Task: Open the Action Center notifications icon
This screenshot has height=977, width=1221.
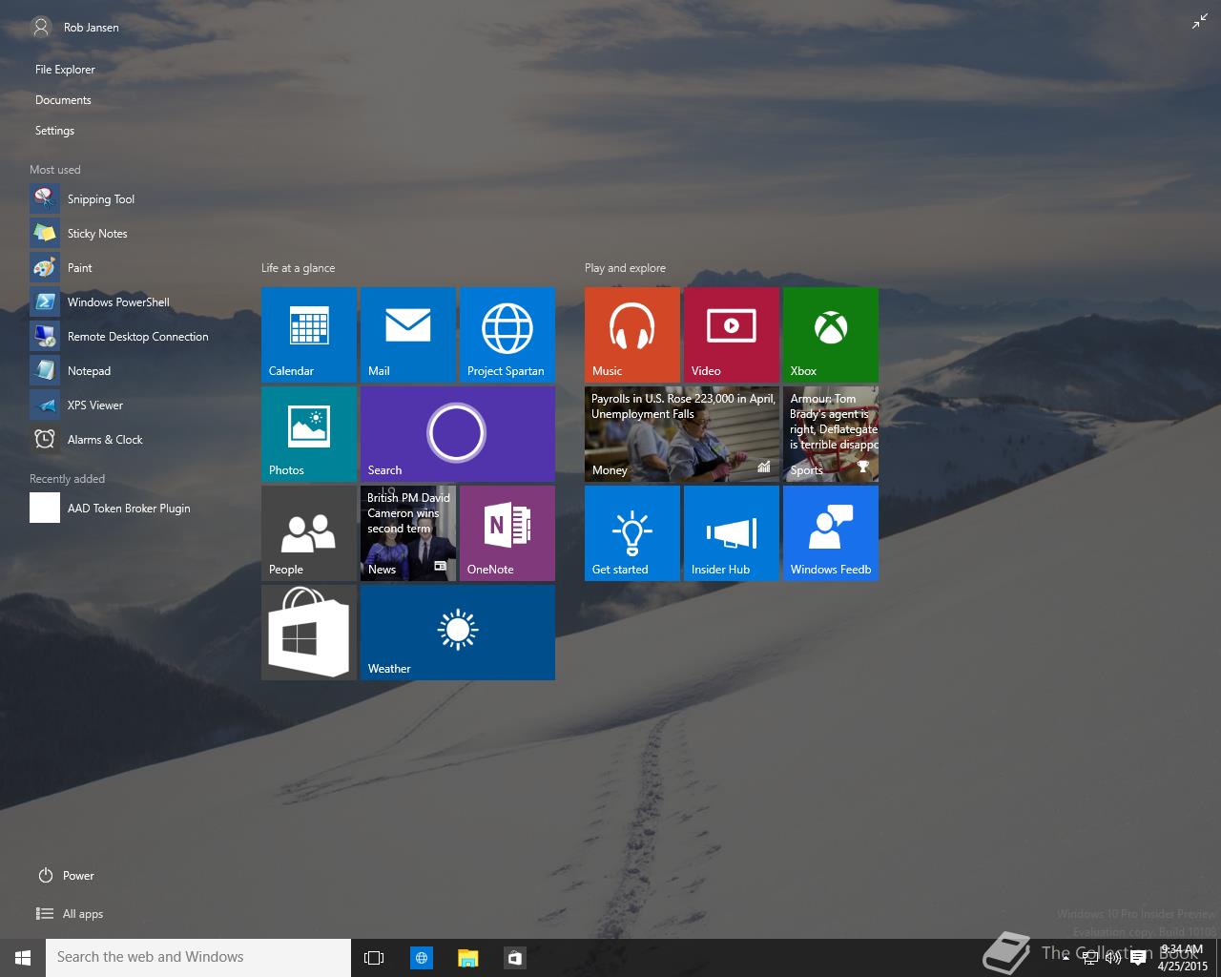Action: [x=1137, y=959]
